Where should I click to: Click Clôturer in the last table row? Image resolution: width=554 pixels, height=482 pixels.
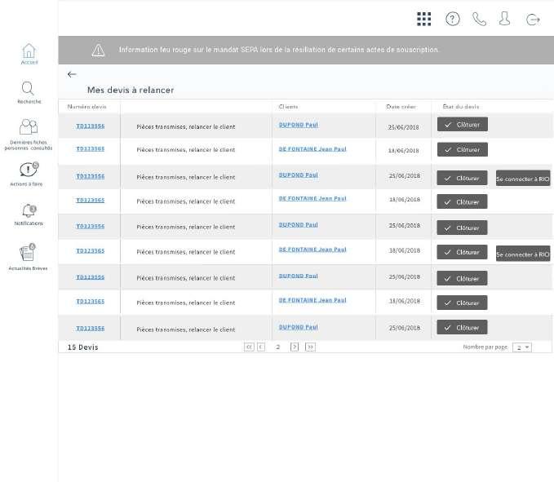click(462, 327)
